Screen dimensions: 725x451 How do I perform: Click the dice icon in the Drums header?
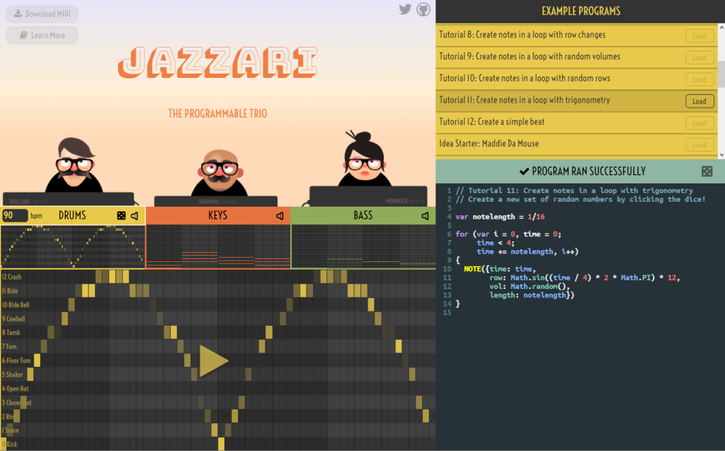click(x=121, y=215)
